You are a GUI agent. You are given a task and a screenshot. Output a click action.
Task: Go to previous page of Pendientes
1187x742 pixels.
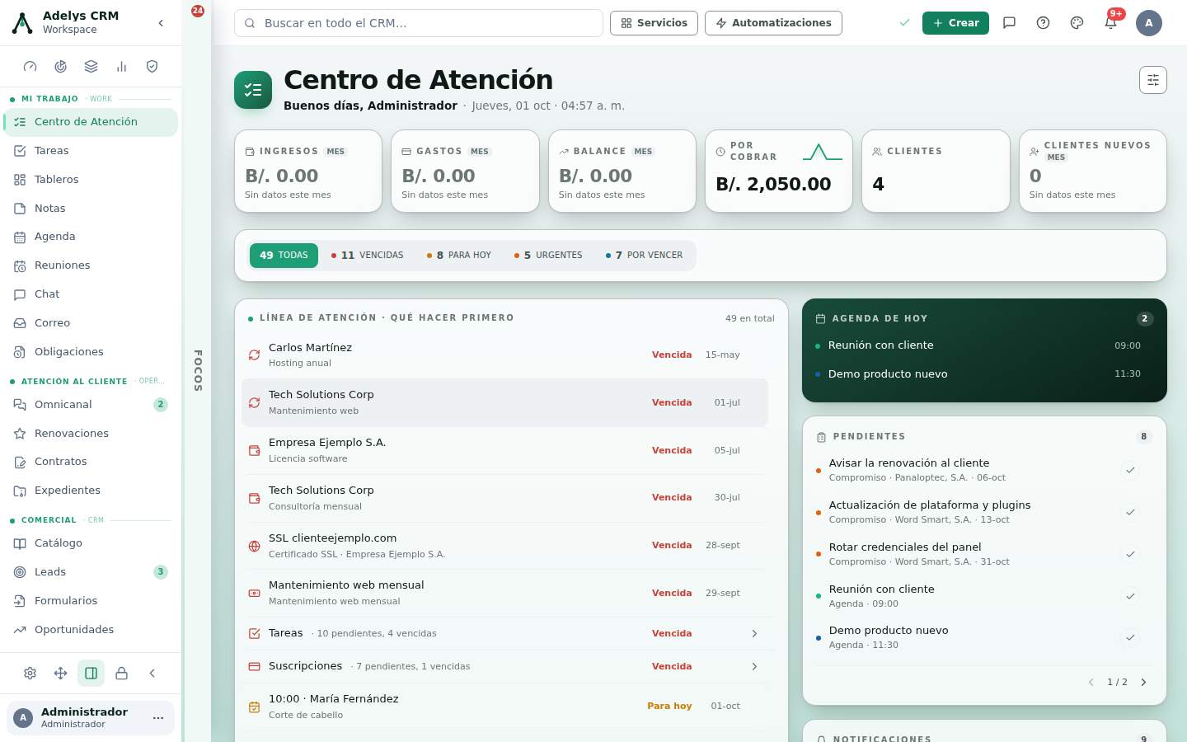tap(1091, 682)
